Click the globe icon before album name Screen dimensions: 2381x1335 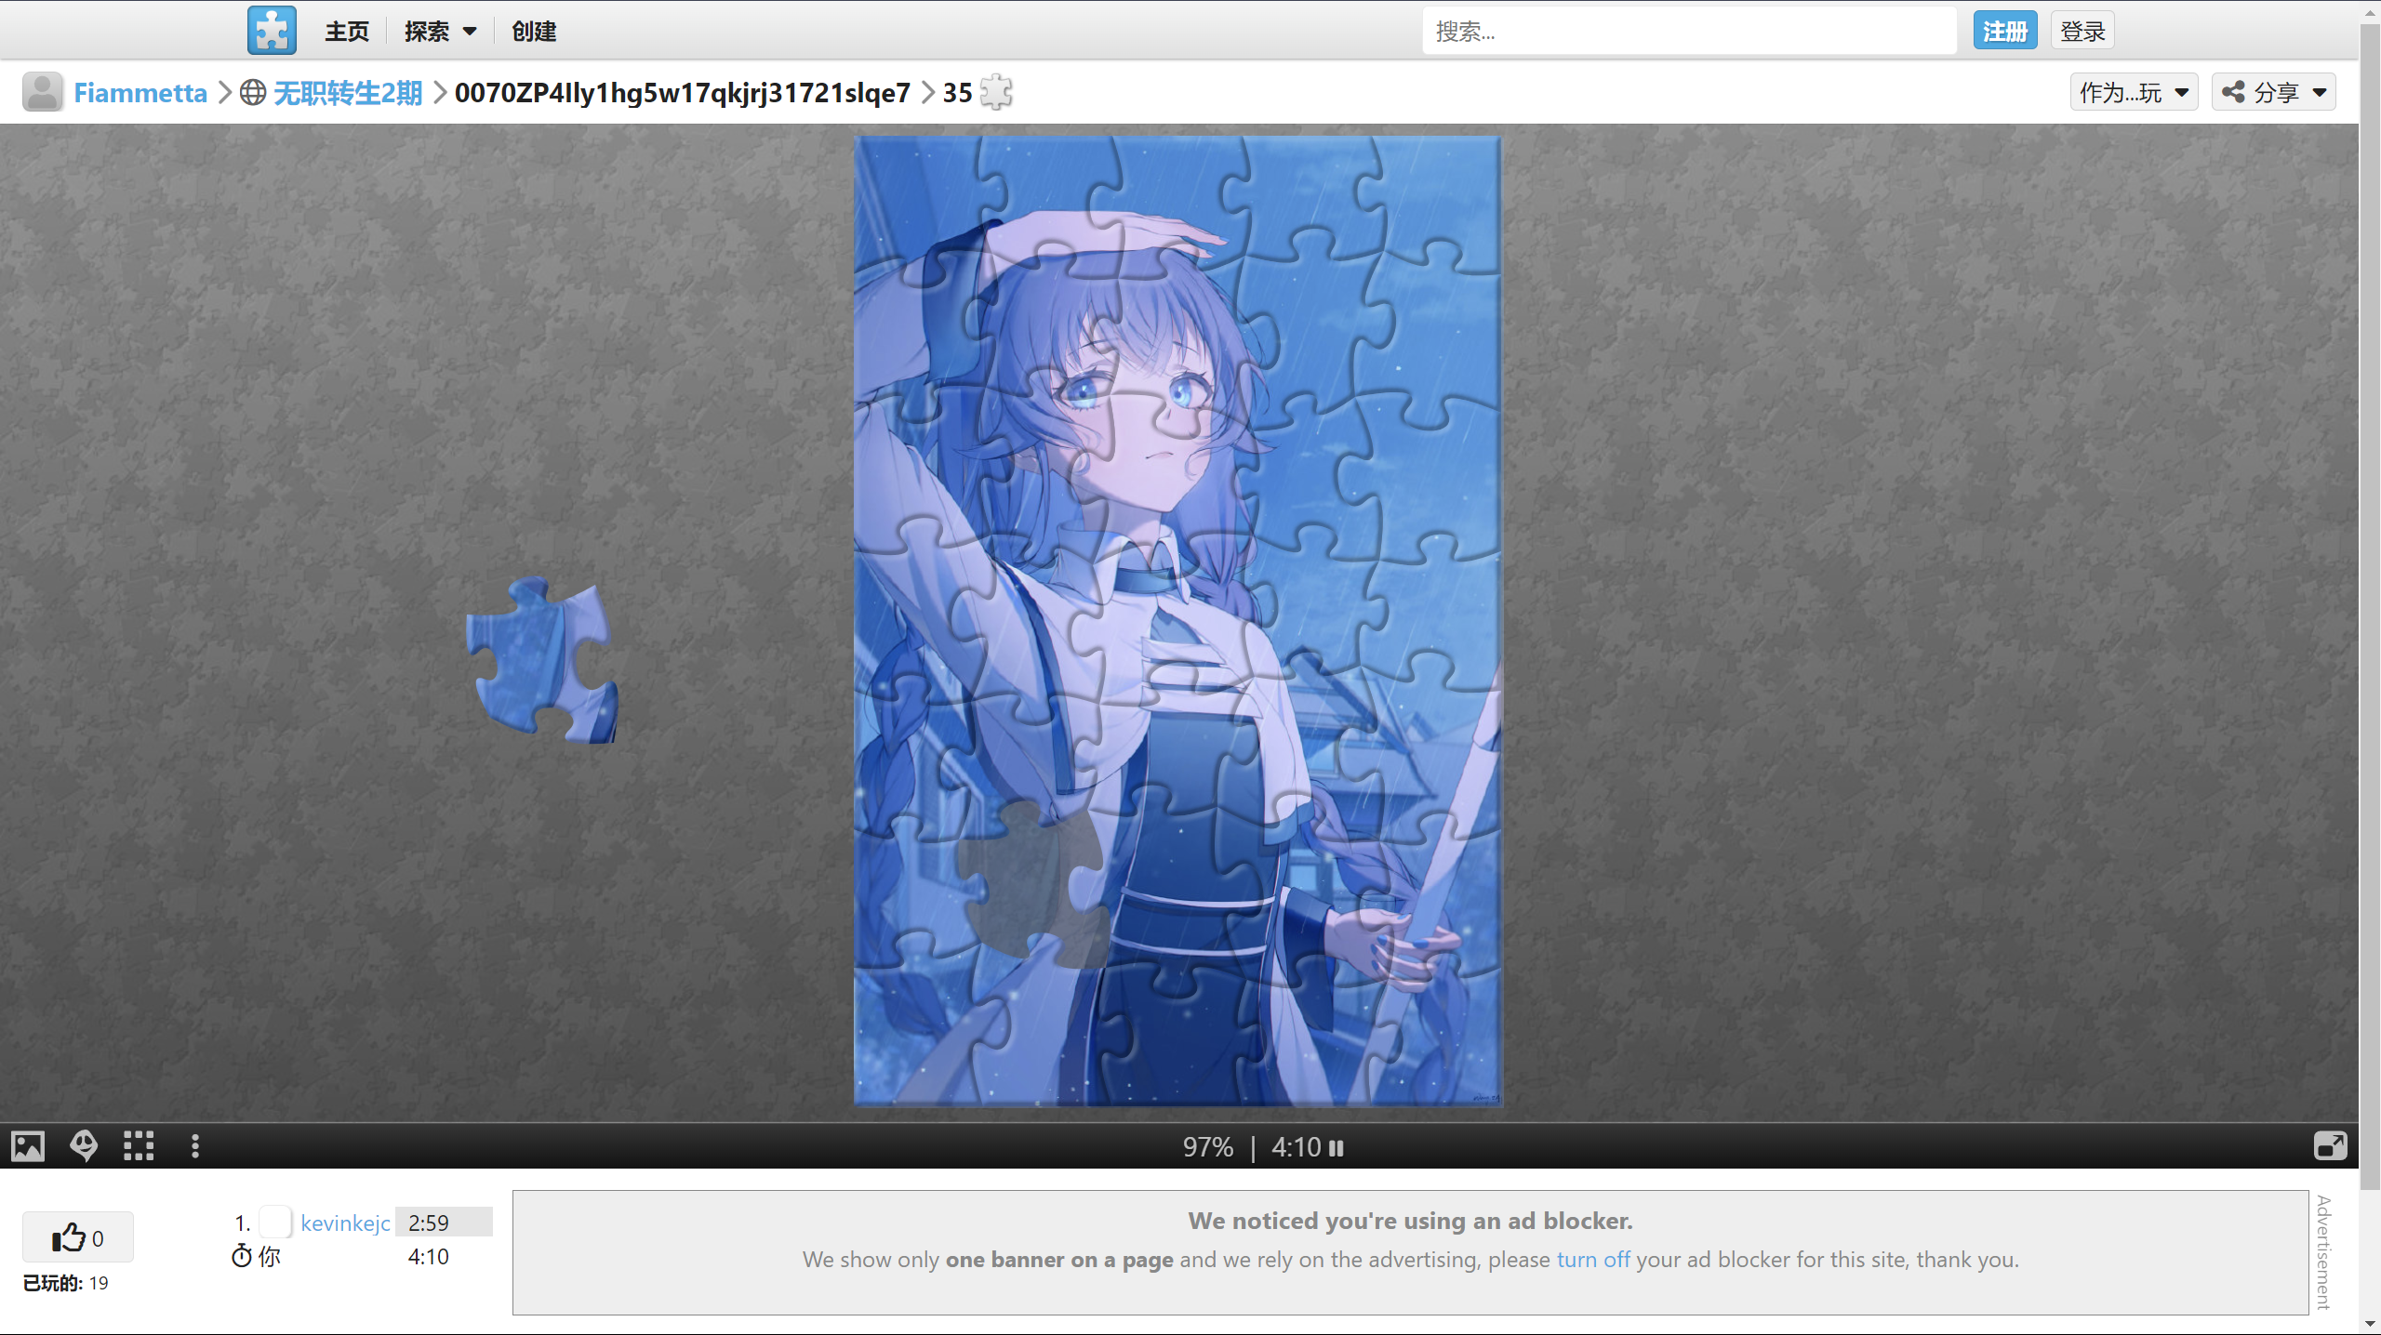[253, 92]
